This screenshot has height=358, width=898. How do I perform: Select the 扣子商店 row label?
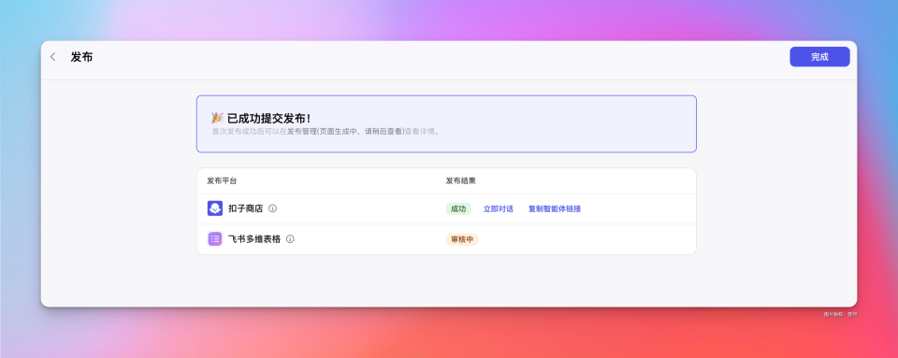pyautogui.click(x=246, y=208)
